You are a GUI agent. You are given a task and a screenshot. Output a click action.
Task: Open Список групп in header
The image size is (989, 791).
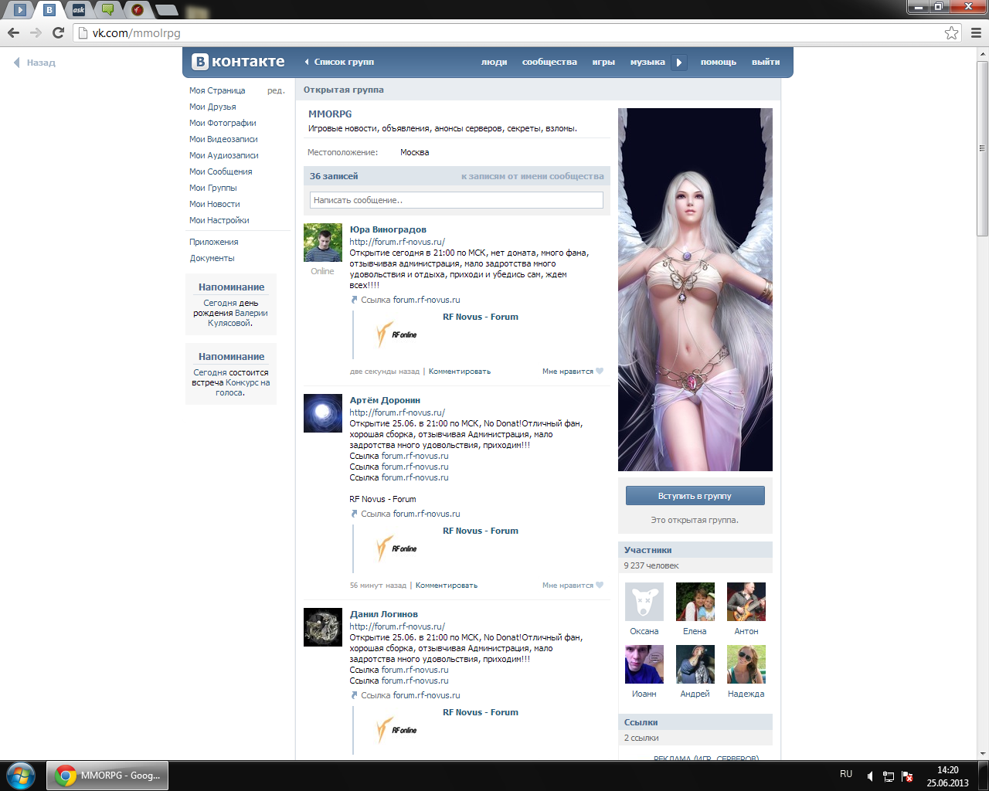(344, 62)
